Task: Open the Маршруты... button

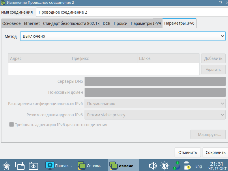Action: click(x=208, y=135)
